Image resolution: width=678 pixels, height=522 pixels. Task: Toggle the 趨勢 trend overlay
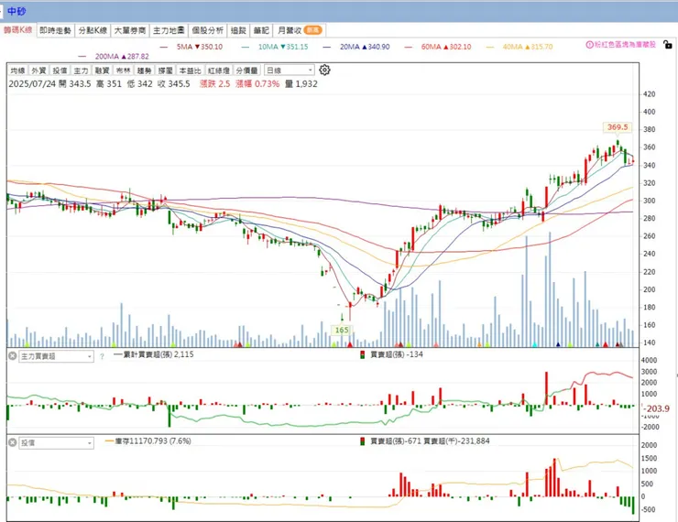(145, 71)
